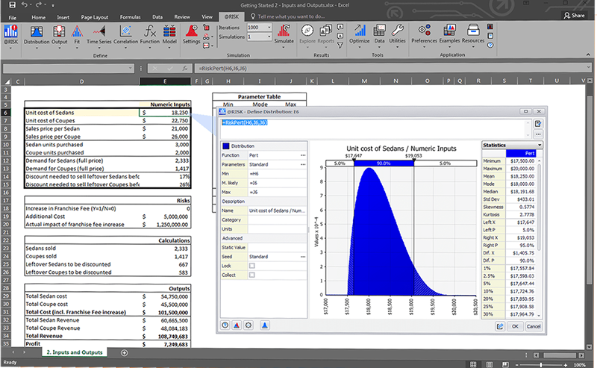Click the Output icon in the ribbon
Screen dimensions: 597x368
click(60, 34)
